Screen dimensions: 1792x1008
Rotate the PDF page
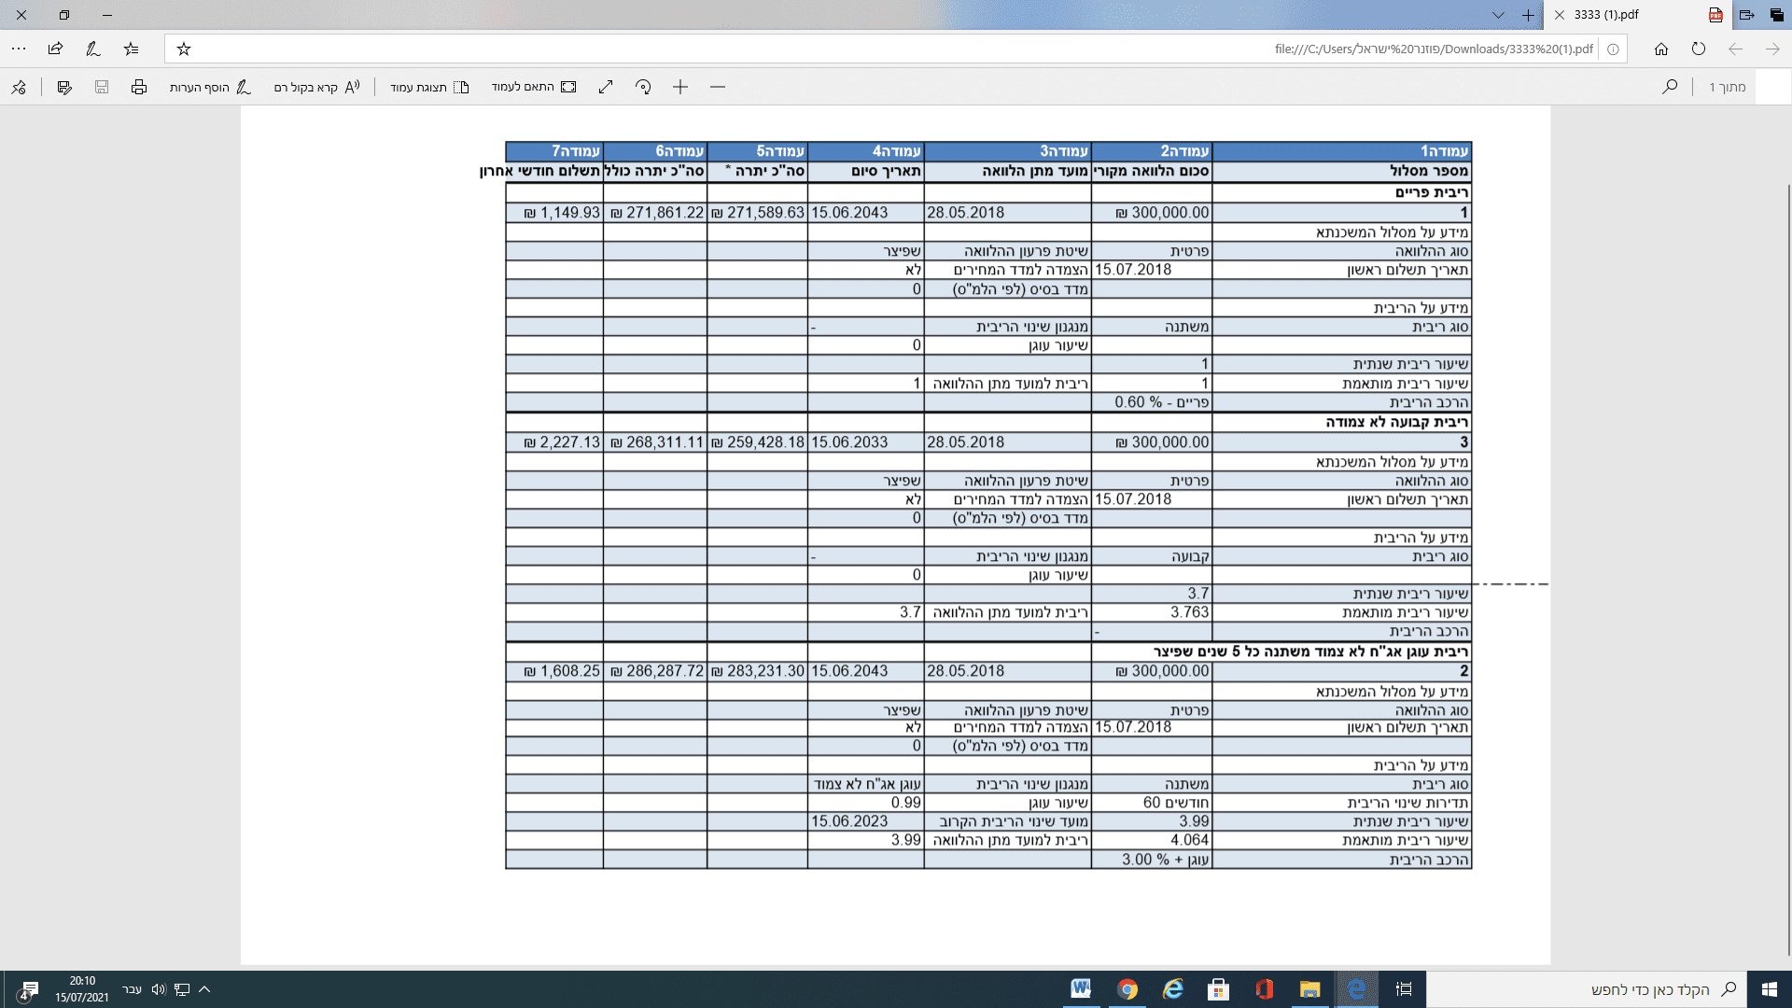click(x=643, y=87)
